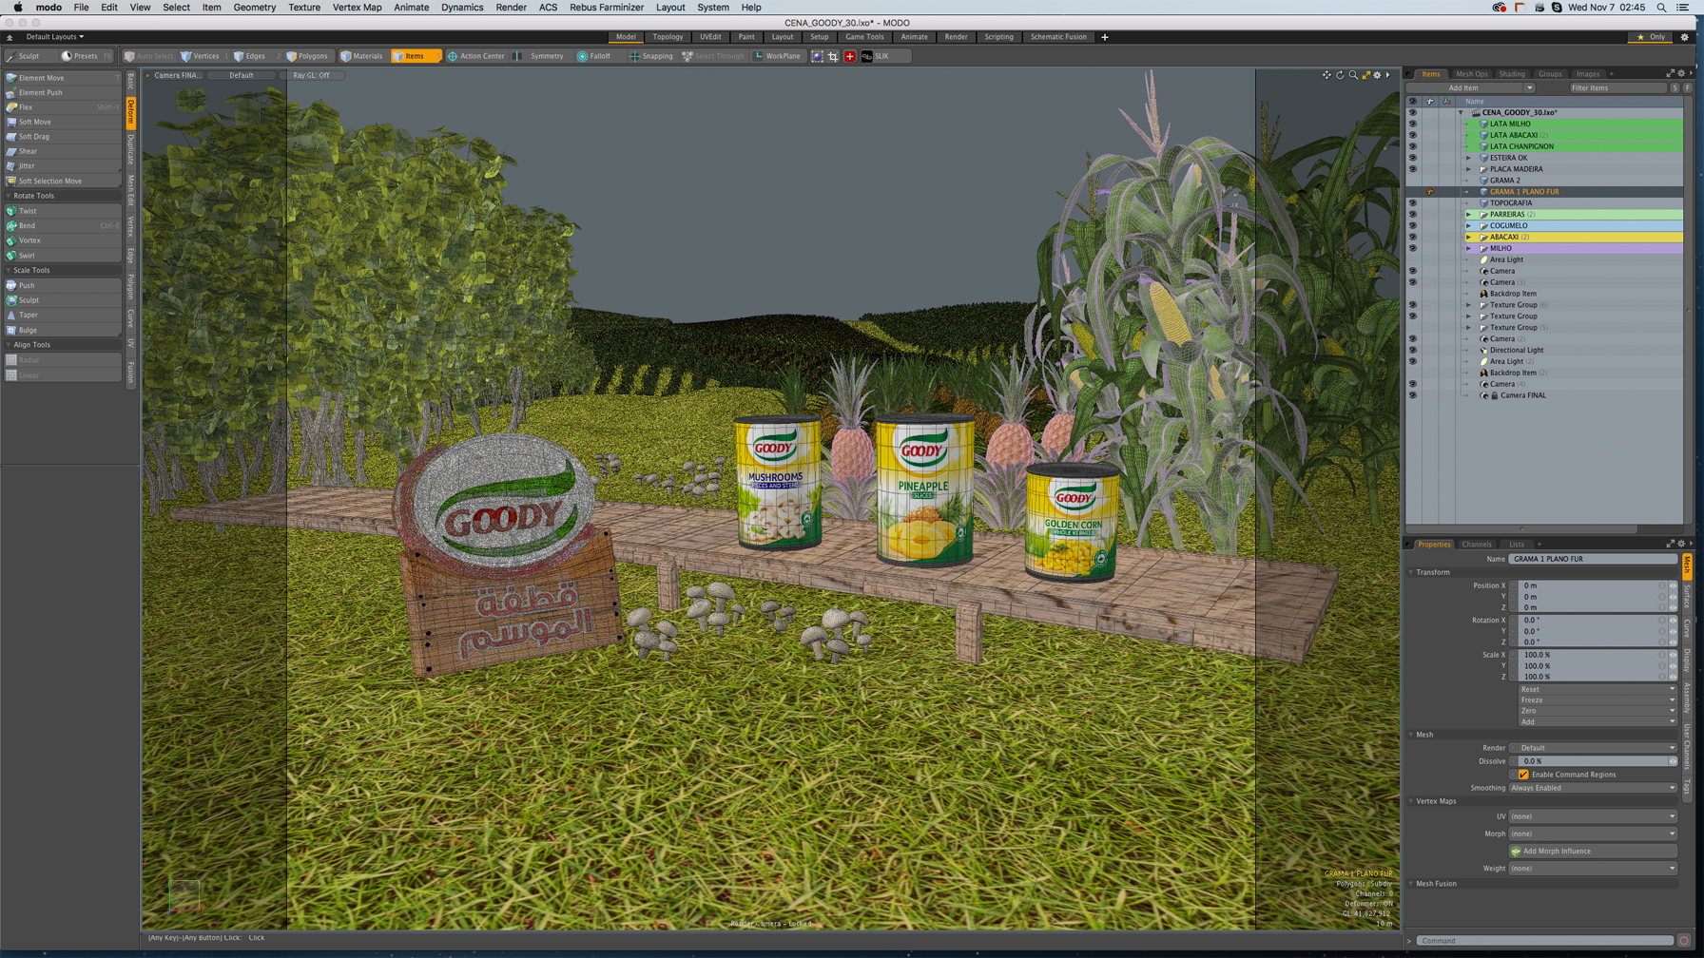Click the red plus toolbar icon
Image resolution: width=1704 pixels, height=958 pixels.
tap(850, 56)
